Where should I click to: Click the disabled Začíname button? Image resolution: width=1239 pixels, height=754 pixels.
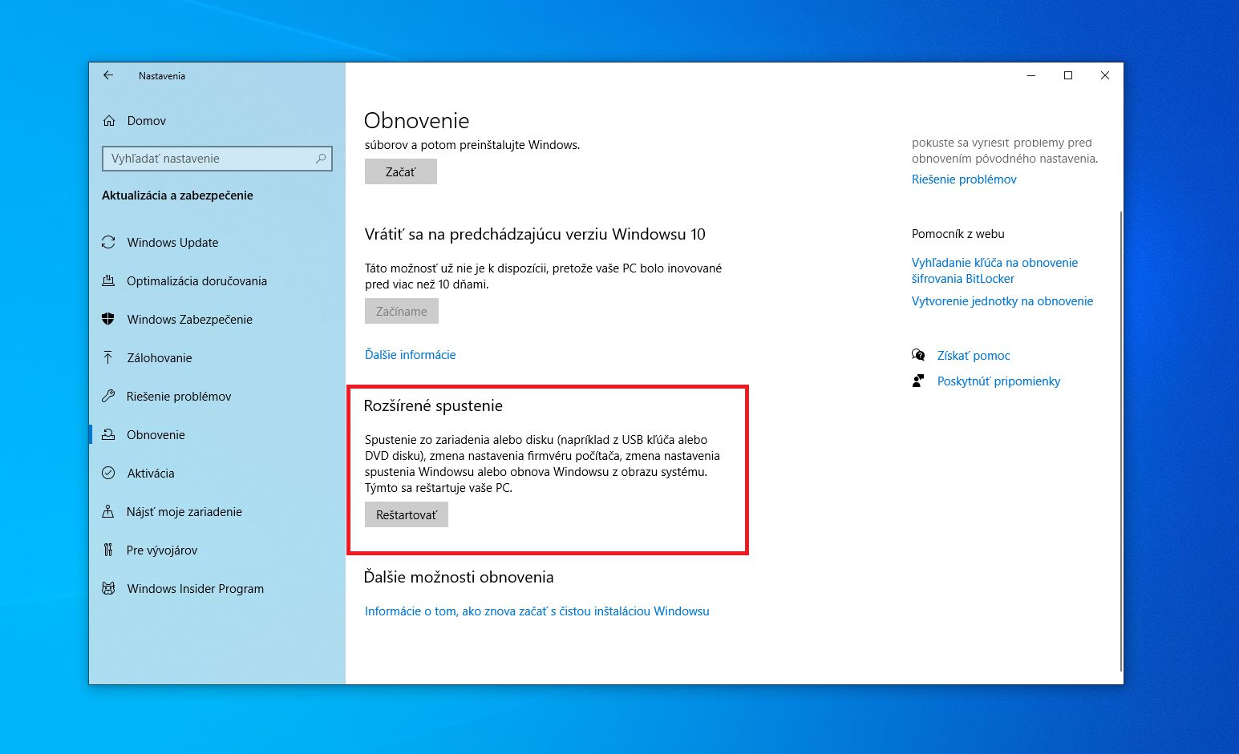[x=402, y=311]
